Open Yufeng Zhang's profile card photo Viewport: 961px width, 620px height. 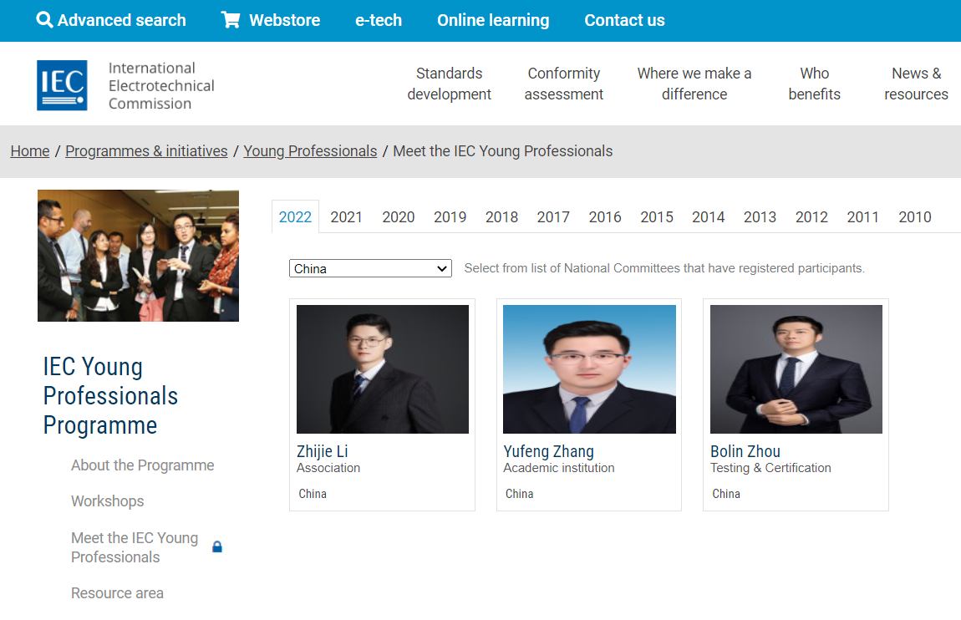click(x=589, y=368)
